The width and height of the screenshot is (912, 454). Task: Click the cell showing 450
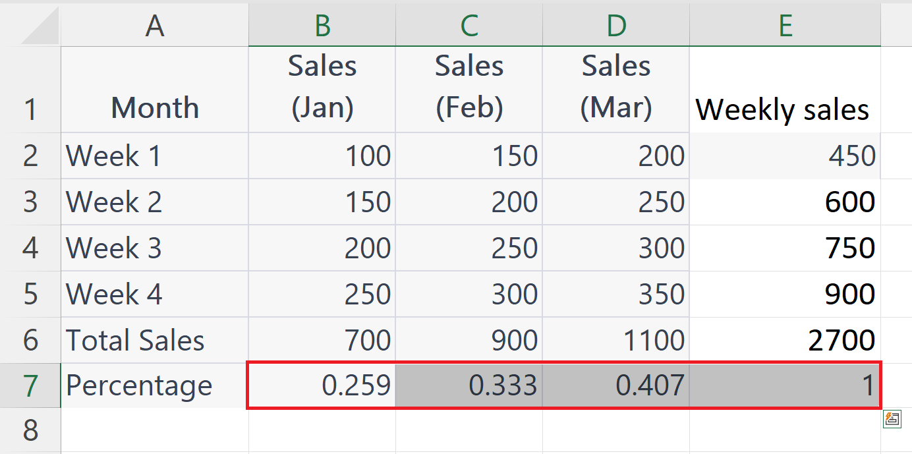(x=785, y=156)
